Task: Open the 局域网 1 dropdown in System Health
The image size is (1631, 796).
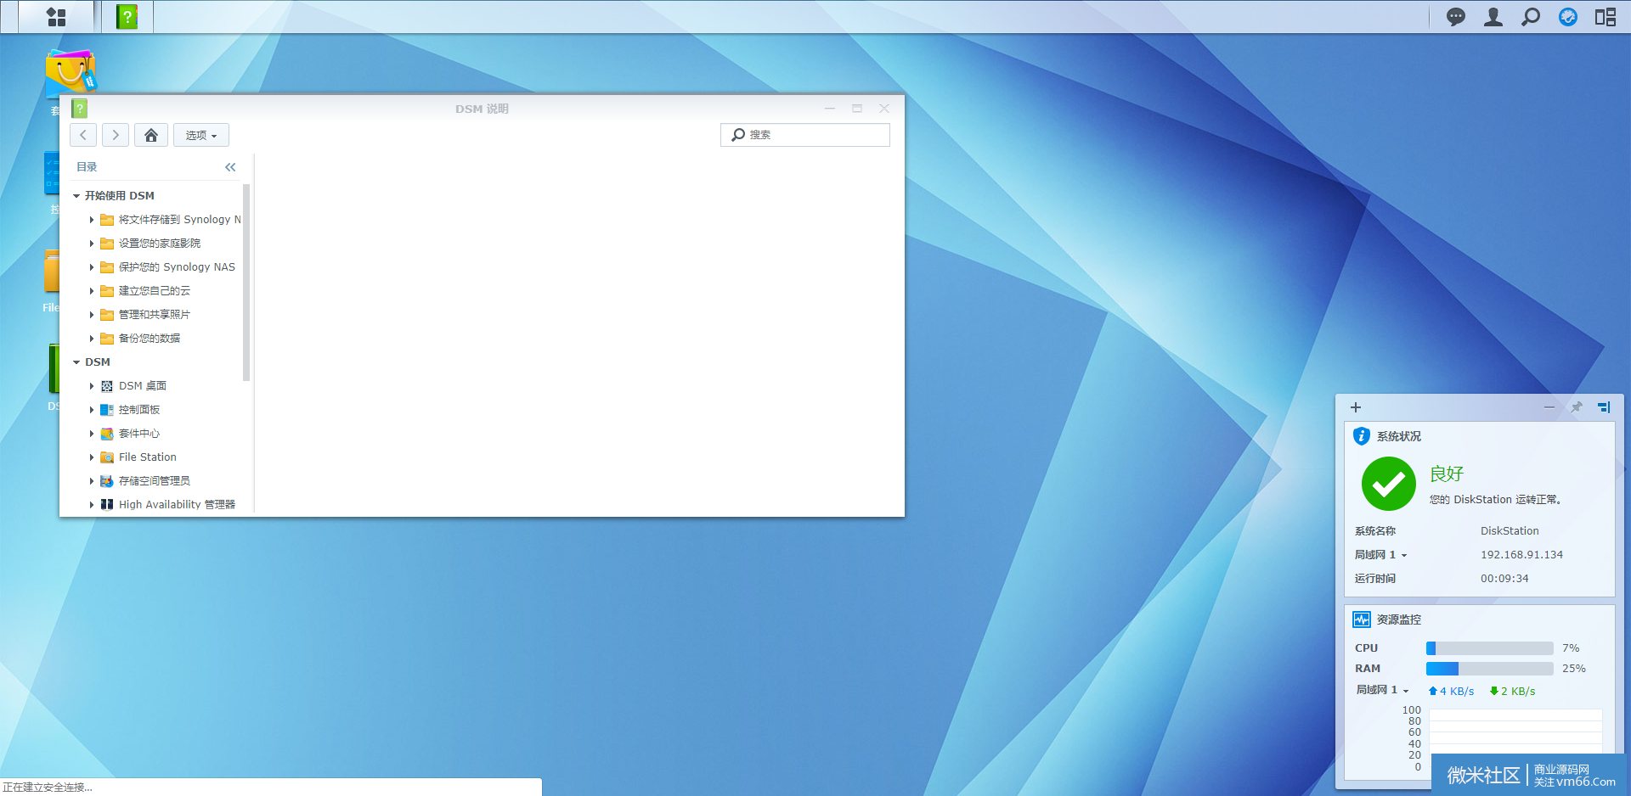Action: [1381, 555]
